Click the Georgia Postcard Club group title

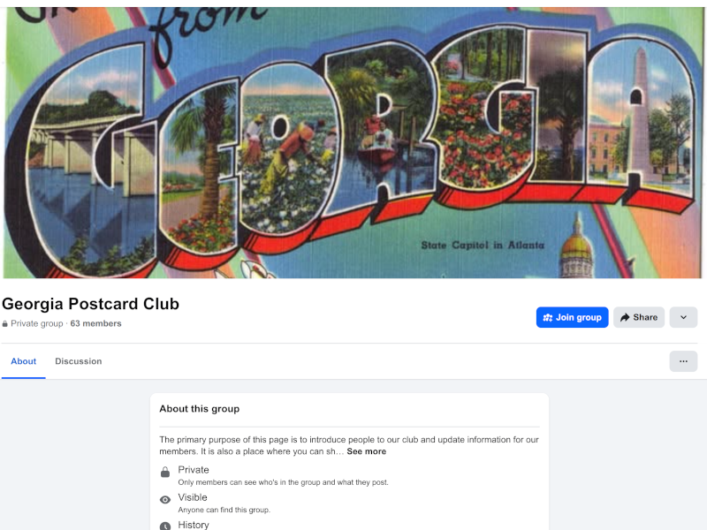point(91,304)
